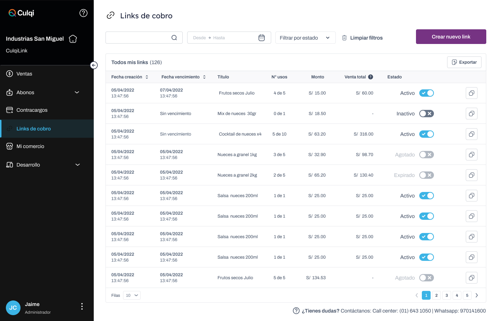Image resolution: width=498 pixels, height=321 pixels.
Task: Open the Filas rows-per-page dropdown
Action: coord(131,295)
